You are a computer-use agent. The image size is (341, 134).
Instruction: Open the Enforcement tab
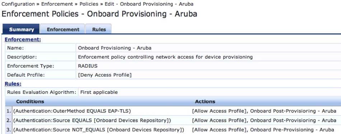63,29
